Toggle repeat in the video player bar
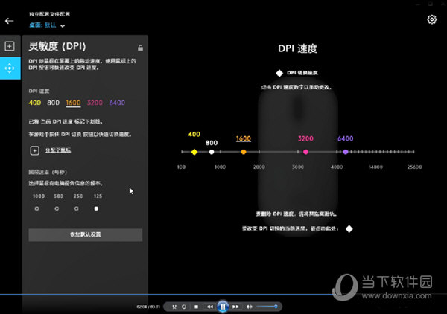This screenshot has height=314, width=447. coord(184,307)
